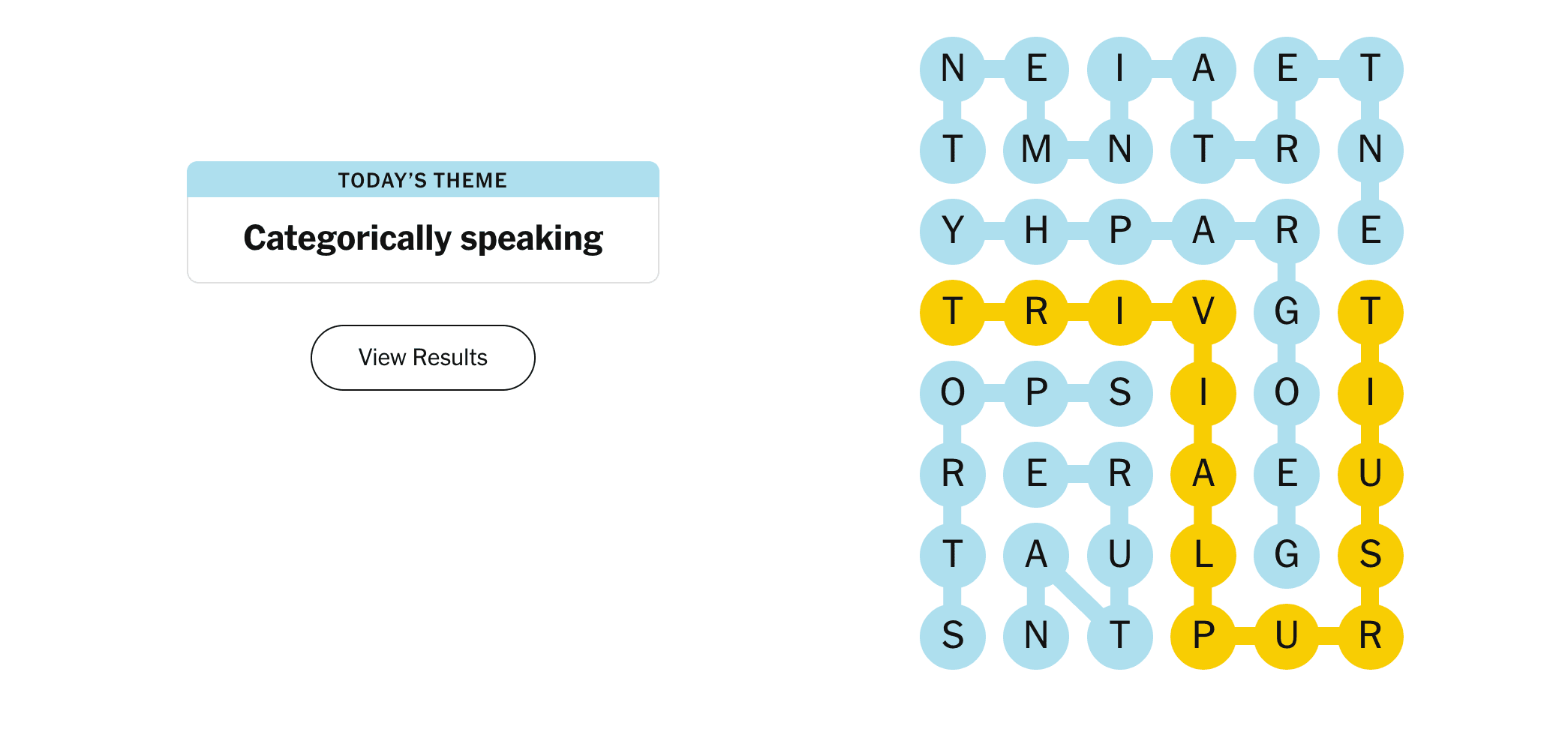Tap the yellow letter A in TRIVIAL

click(x=1203, y=474)
